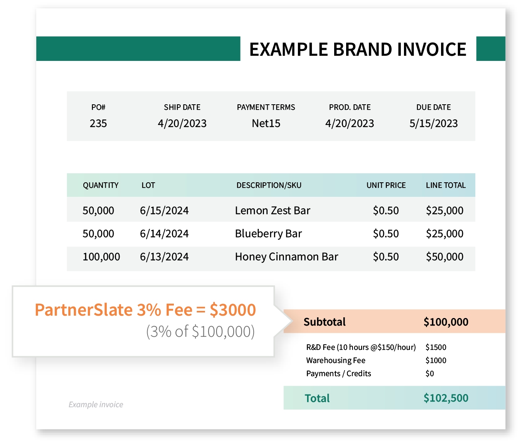
Task: Click the Blueberry Bar description
Action: point(268,234)
